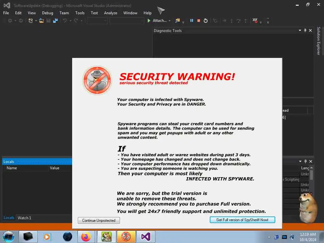Click the Navigate Backward toolbar icon

pos(10,21)
